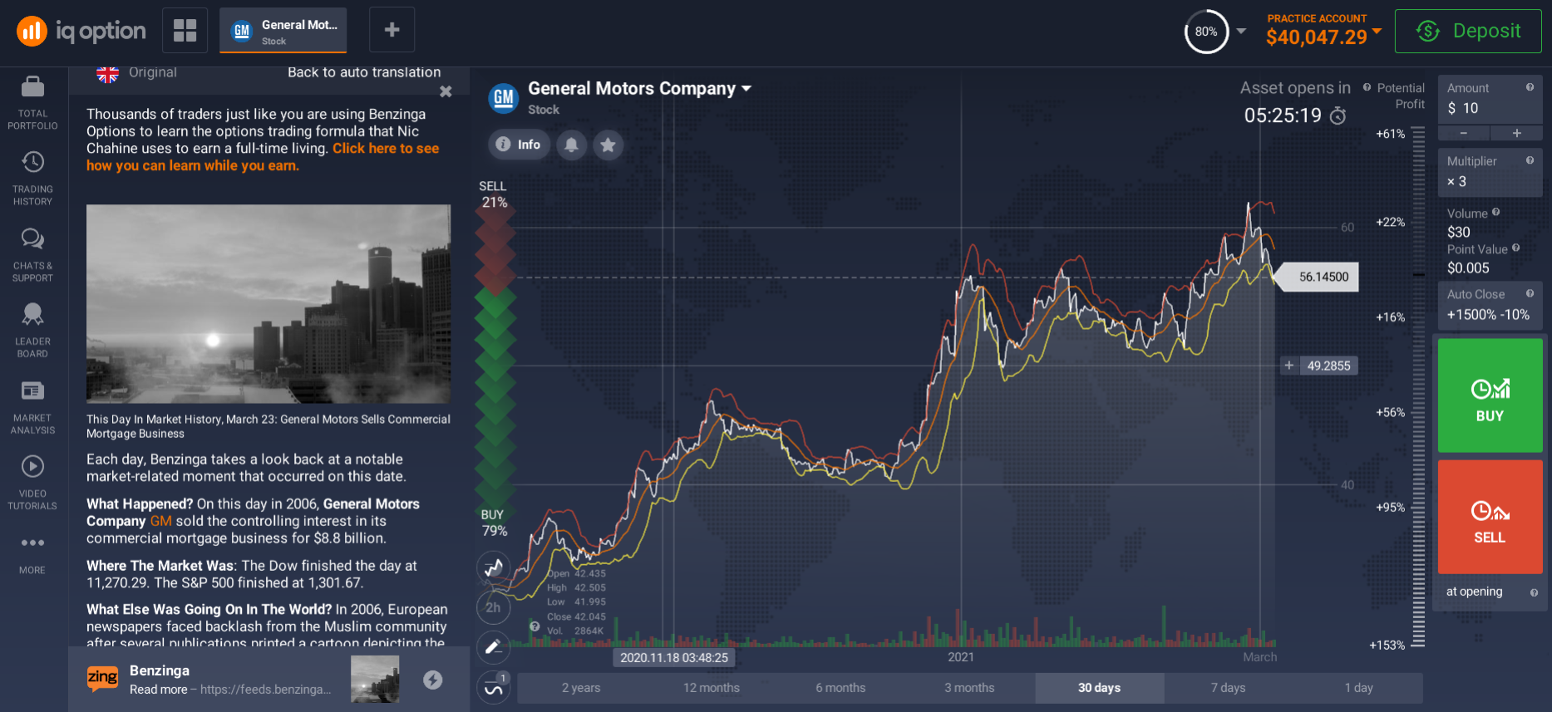This screenshot has height=712, width=1552.
Task: Click the asset opening timer clock icon
Action: pos(1338,115)
